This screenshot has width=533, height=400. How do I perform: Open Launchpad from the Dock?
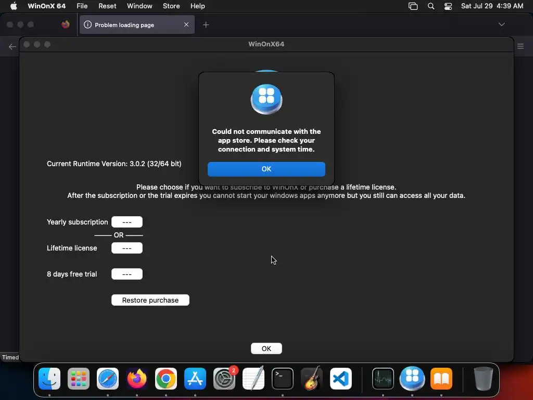(x=79, y=378)
